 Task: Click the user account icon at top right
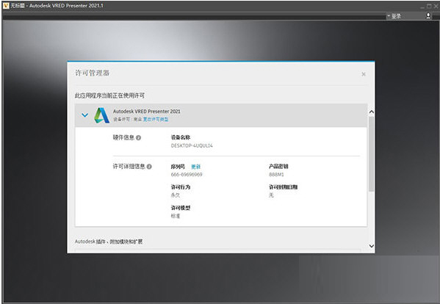click(428, 16)
